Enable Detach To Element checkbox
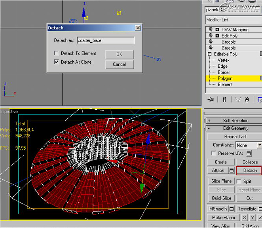Image resolution: width=262 pixels, height=228 pixels. click(x=57, y=53)
